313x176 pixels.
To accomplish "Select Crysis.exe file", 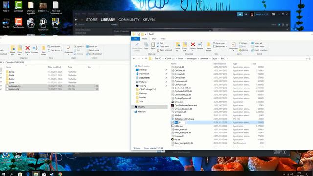I will click(178, 102).
